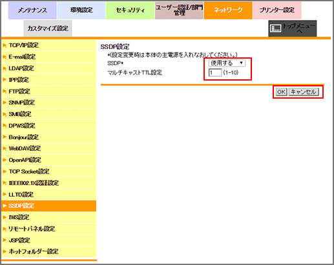Open the プリンター設定 tab
Viewport: 334px width, 265px height.
[x=277, y=10]
